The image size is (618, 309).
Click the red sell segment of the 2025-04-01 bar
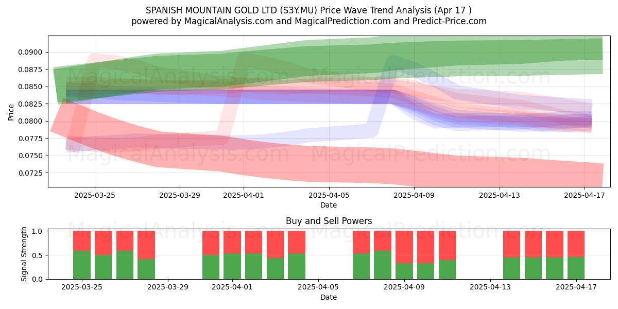coord(232,243)
